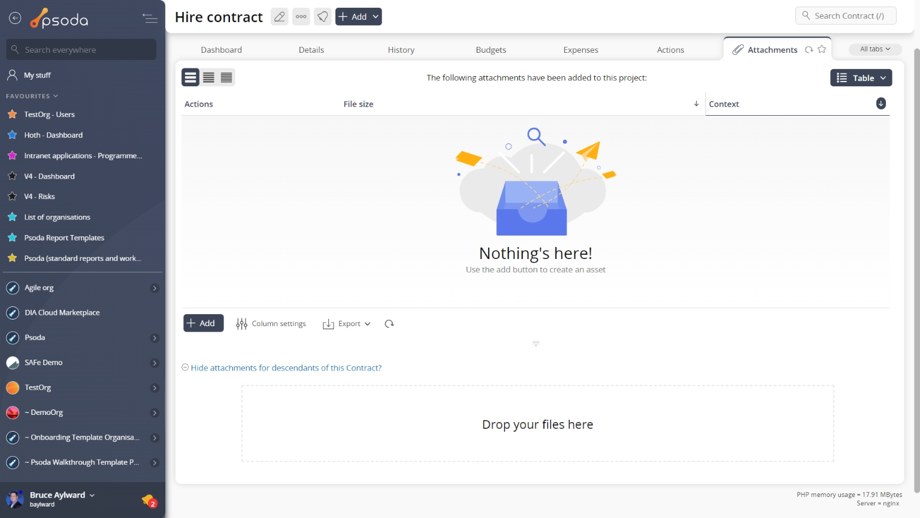This screenshot has width=920, height=518.
Task: Favourite the Attachments tab with the star
Action: tap(822, 49)
